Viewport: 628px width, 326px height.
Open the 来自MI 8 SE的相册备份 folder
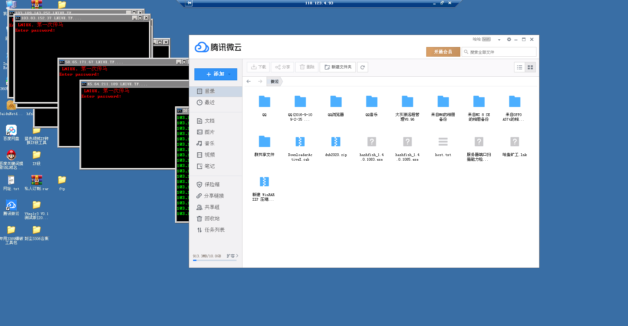pyautogui.click(x=479, y=102)
